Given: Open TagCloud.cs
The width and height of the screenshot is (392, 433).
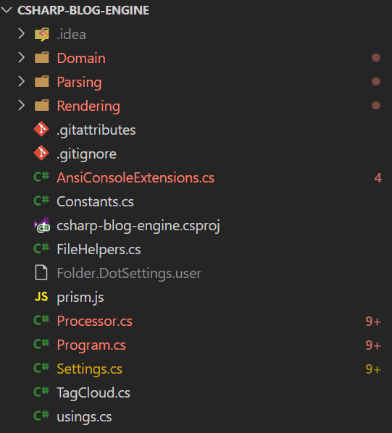Looking at the screenshot, I should (x=93, y=392).
